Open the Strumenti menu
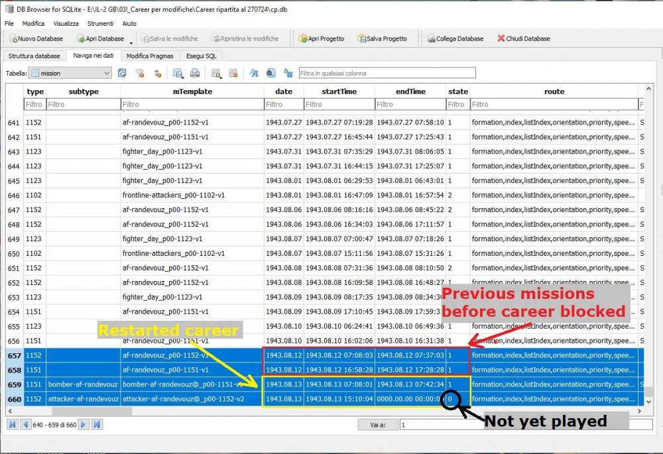The height and width of the screenshot is (454, 663). (100, 23)
